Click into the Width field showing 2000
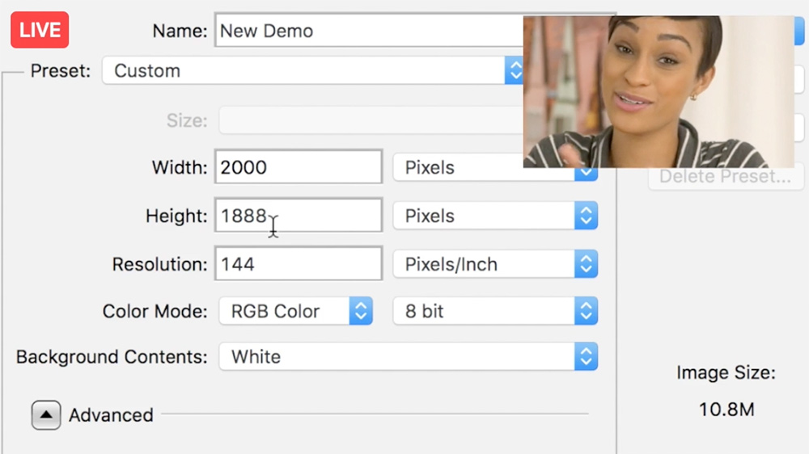Image resolution: width=809 pixels, height=454 pixels. click(x=299, y=167)
